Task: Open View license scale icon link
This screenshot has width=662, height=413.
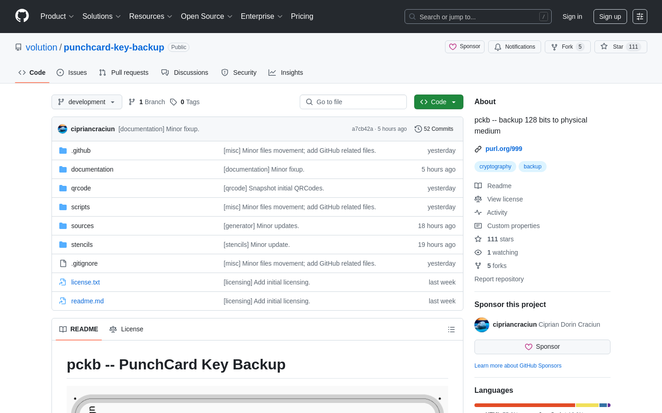Action: [498, 199]
